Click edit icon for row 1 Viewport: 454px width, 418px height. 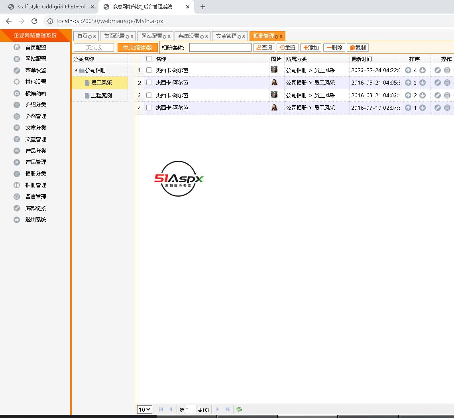tap(438, 70)
